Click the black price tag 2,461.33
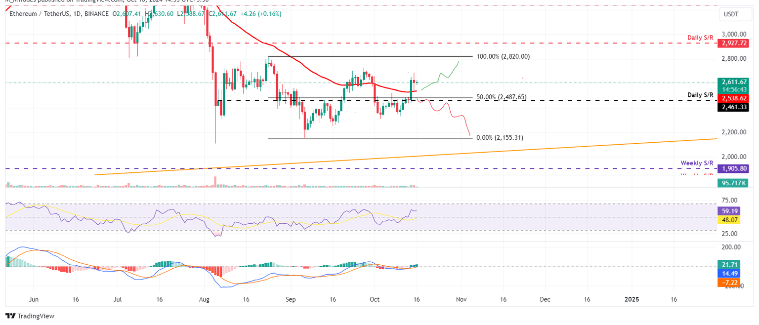 coord(733,106)
